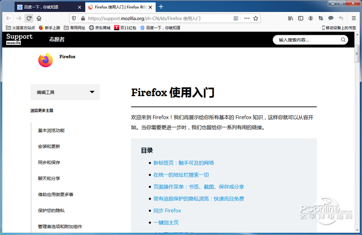Click the Mozilla Support logo

(20, 39)
